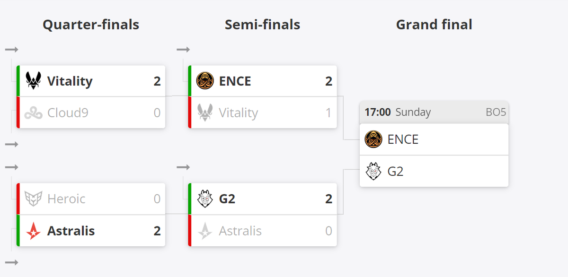Click the arrow above the Vitality quarter-final

tap(12, 50)
